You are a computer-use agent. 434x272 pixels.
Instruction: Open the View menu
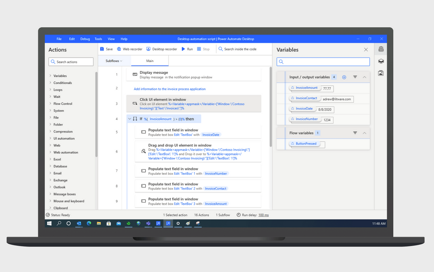click(x=111, y=39)
